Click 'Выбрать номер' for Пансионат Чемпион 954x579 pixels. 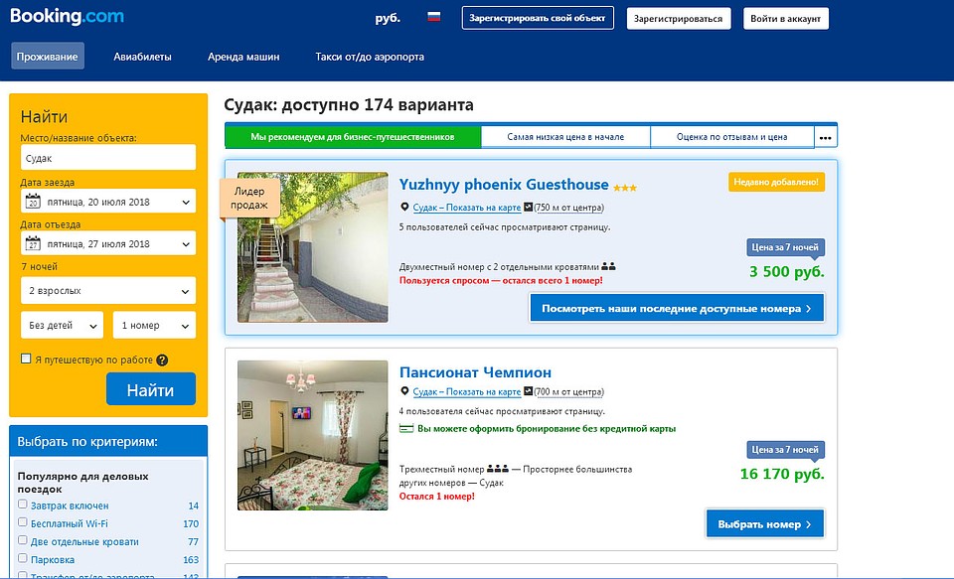click(x=765, y=524)
